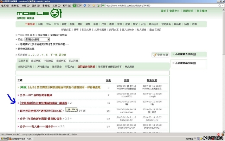Sort topics by the 作者 column header
225x141 pixels.
(x=127, y=80)
